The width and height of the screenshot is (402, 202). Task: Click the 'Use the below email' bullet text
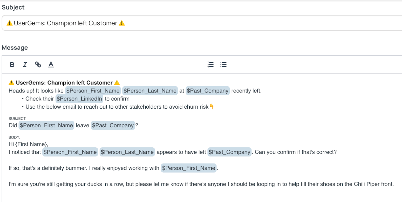pyautogui.click(x=117, y=107)
